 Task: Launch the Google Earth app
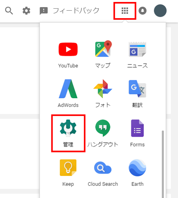[x=137, y=168]
